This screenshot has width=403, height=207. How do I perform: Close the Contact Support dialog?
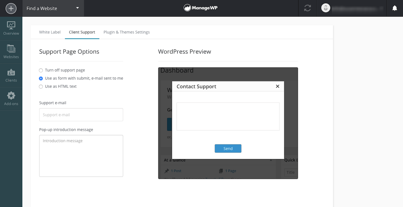pos(278,86)
